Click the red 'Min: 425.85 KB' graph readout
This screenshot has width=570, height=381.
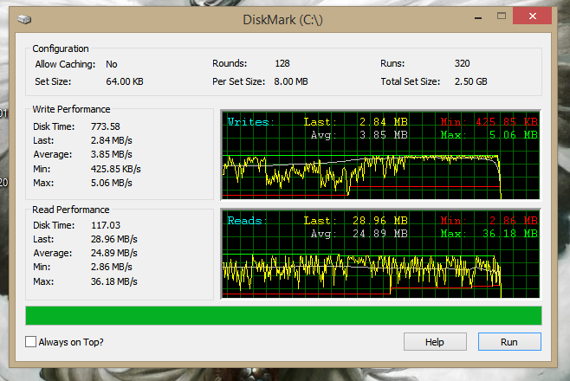489,122
